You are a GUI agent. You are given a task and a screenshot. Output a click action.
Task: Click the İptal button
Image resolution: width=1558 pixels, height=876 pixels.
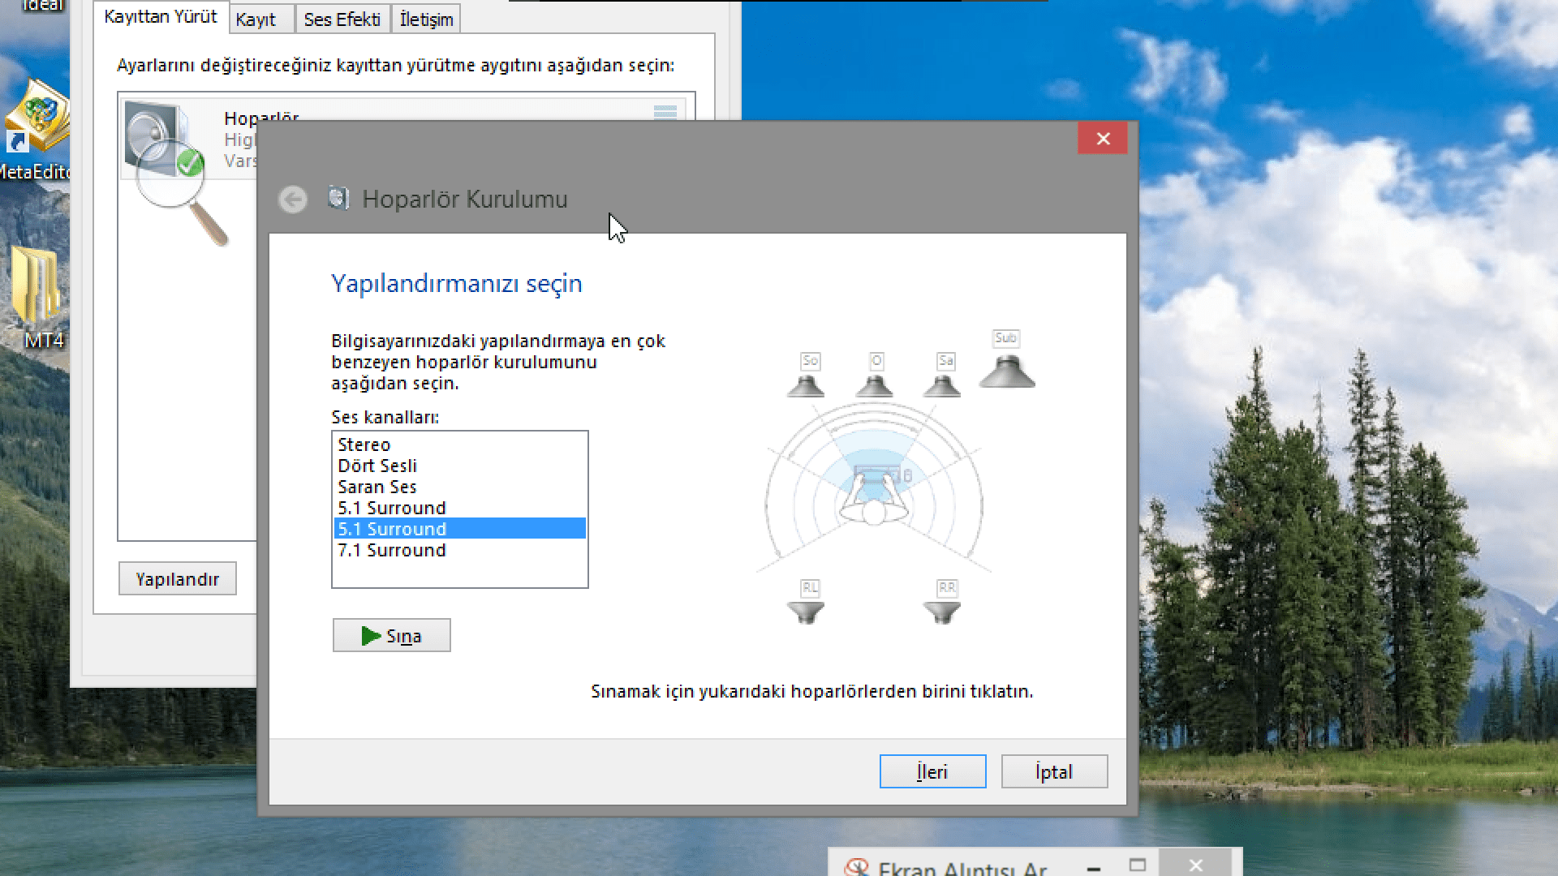[1053, 771]
